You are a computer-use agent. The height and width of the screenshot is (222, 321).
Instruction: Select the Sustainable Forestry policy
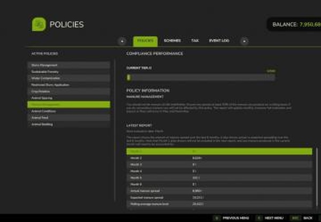pos(69,72)
